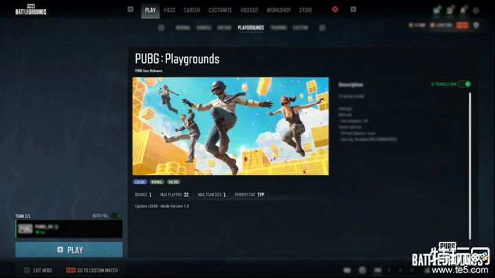Open the CUSTOMIZE tab
Screen dimensions: 495x278
[x=221, y=10]
